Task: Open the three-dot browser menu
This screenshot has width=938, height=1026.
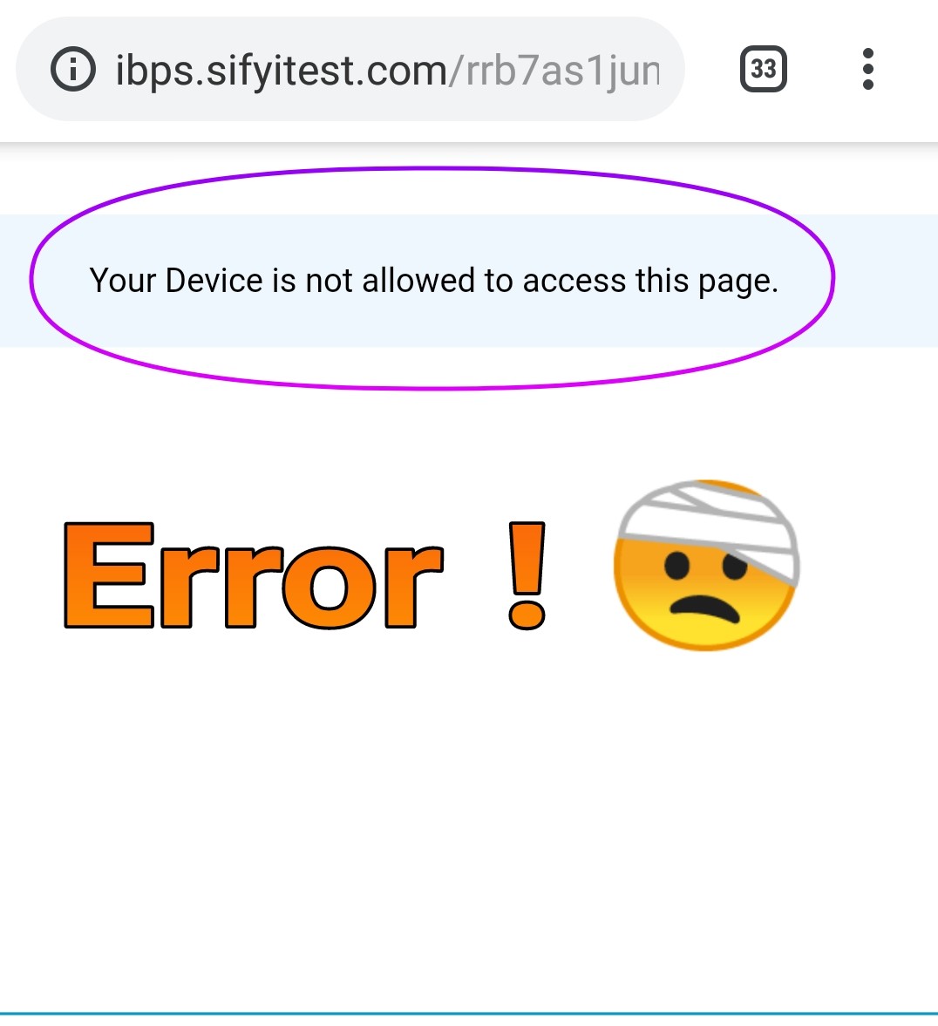Action: (x=868, y=69)
